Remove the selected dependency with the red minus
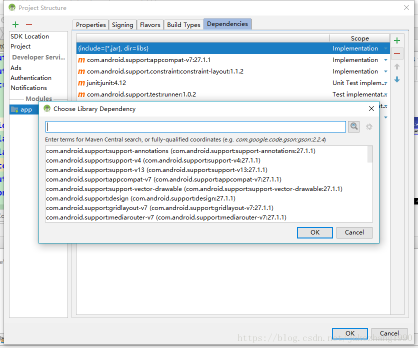The width and height of the screenshot is (418, 348). 397,53
